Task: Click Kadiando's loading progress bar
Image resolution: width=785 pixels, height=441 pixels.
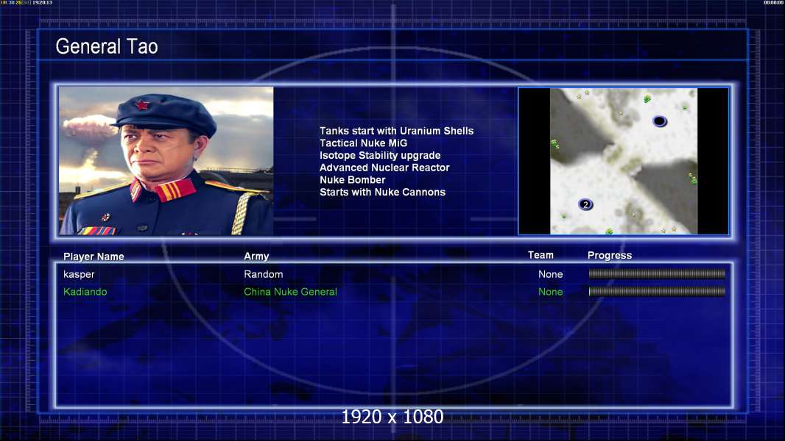Action: click(x=657, y=291)
